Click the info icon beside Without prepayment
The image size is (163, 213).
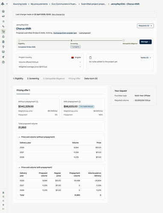(37, 102)
